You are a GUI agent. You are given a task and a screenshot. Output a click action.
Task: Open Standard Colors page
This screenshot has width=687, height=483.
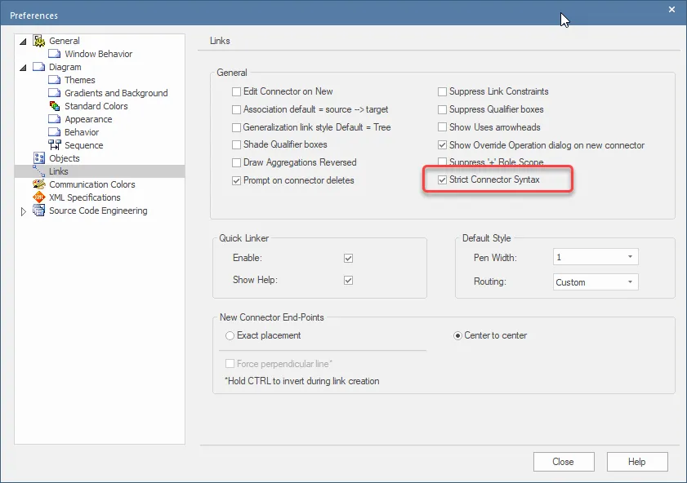pos(96,106)
